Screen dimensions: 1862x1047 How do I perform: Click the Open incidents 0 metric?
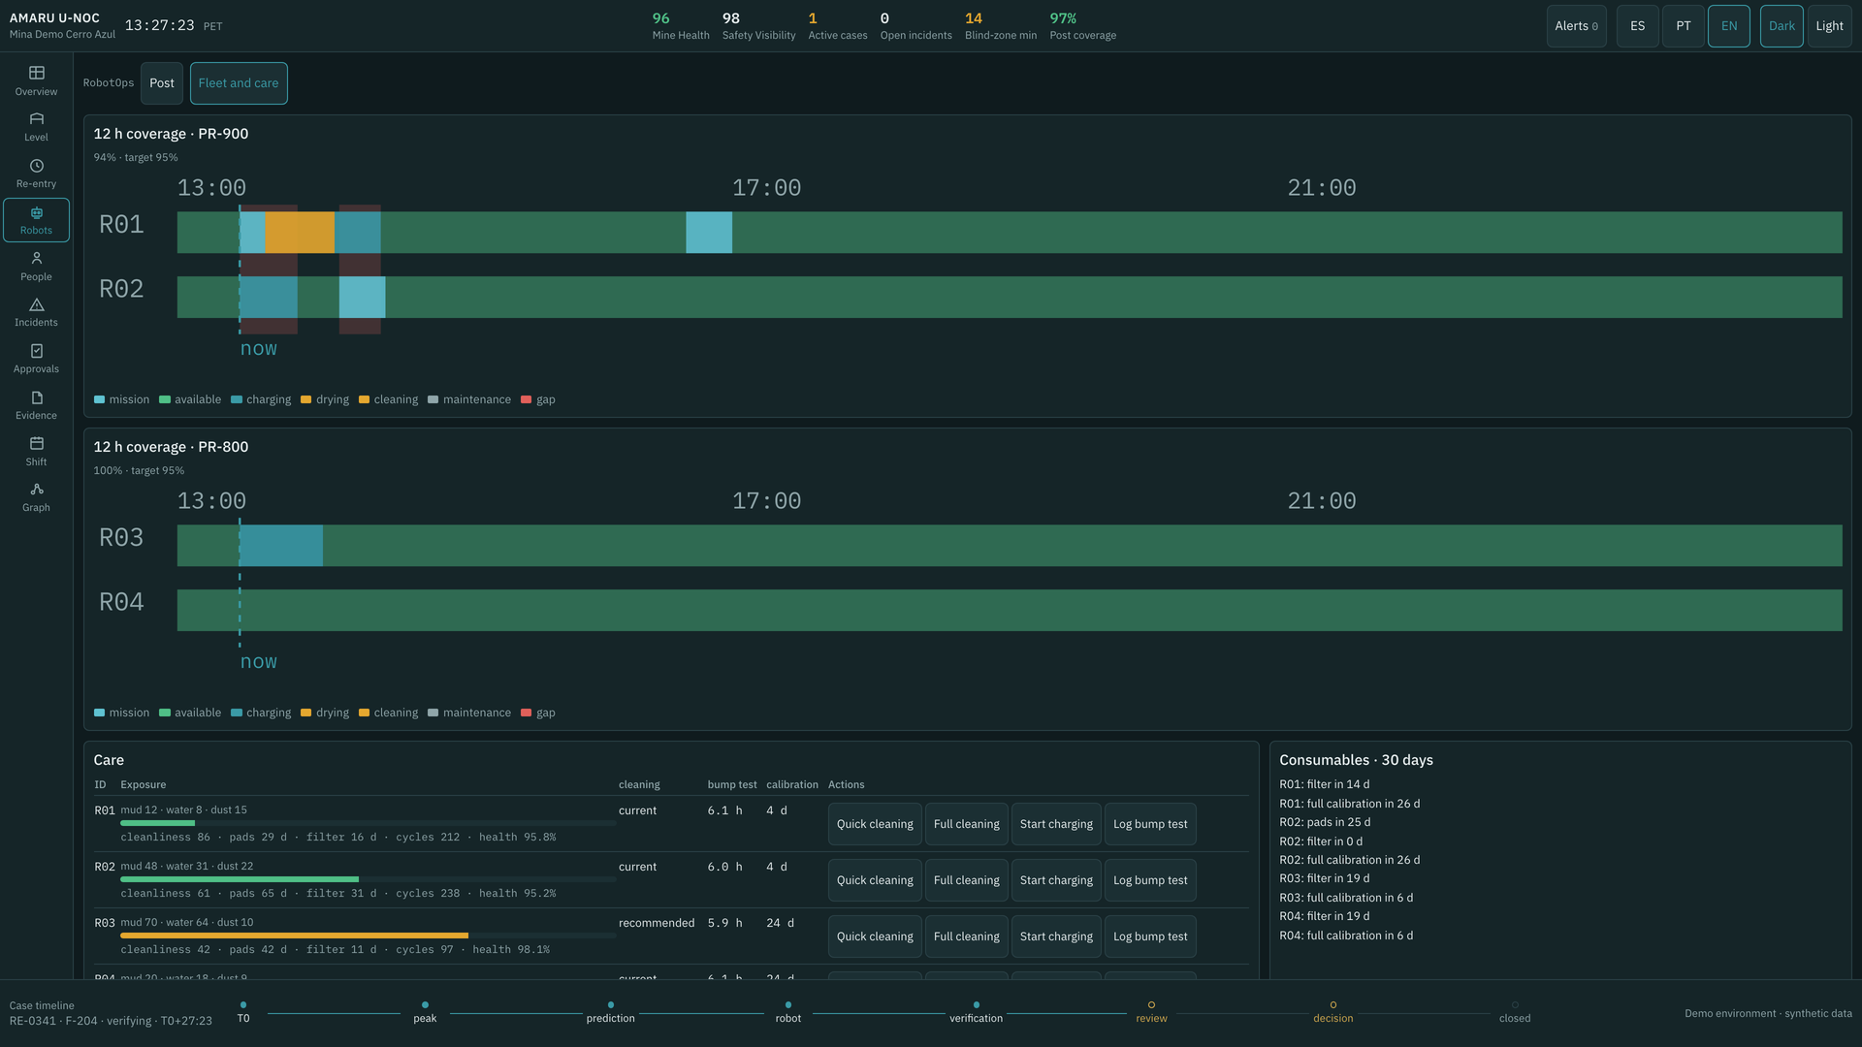[x=915, y=26]
